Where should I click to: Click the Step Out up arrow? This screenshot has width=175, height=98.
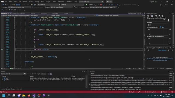coord(114,5)
